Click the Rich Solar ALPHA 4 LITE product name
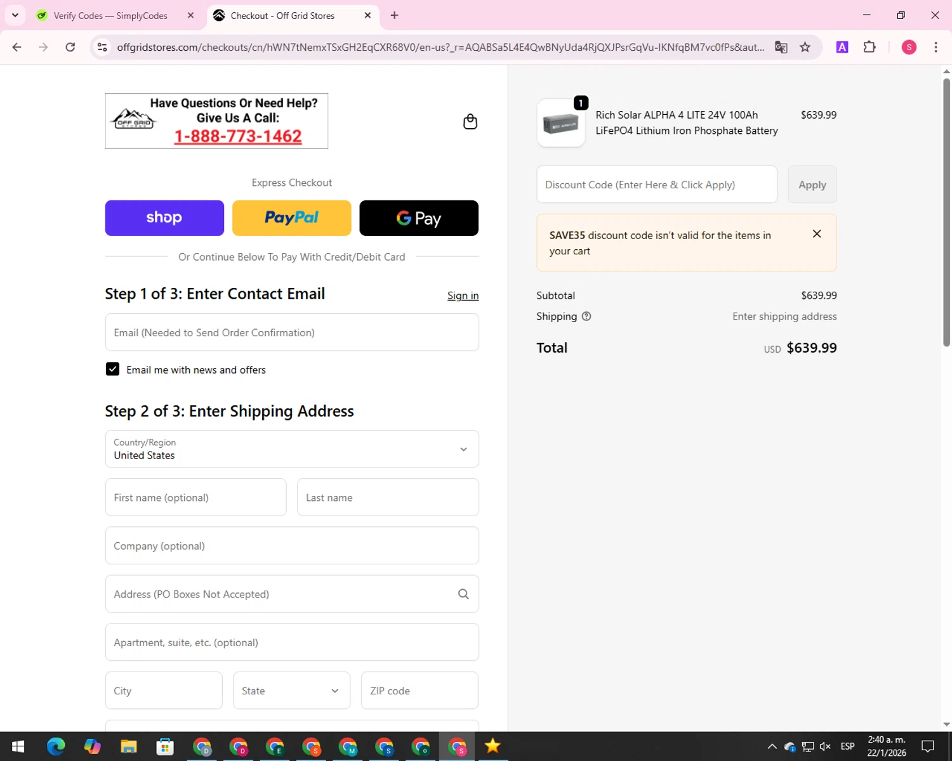The width and height of the screenshot is (952, 761). point(687,122)
